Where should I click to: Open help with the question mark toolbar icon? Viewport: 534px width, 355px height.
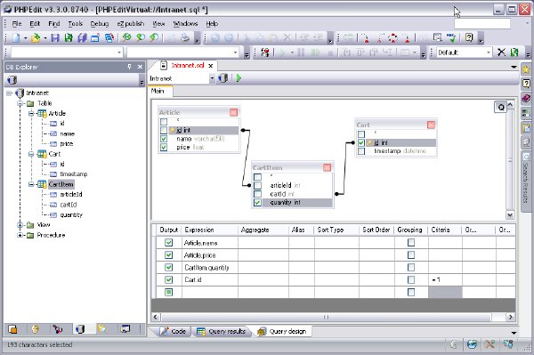[469, 37]
